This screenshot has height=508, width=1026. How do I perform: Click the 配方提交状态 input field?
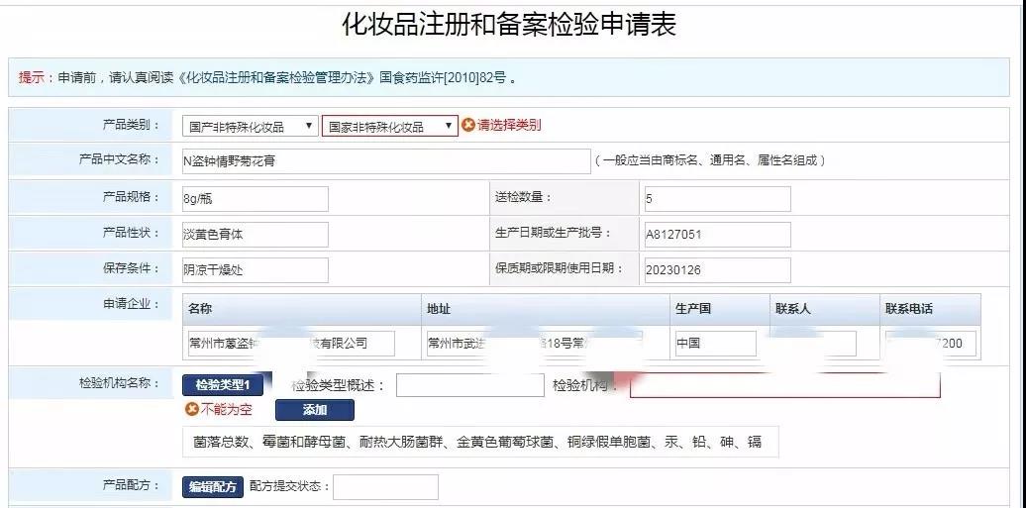click(385, 486)
